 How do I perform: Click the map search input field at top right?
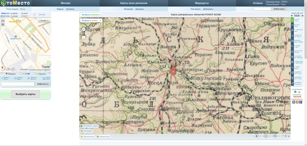click(262, 9)
